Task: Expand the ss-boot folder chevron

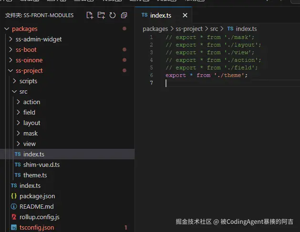Action: (x=10, y=49)
